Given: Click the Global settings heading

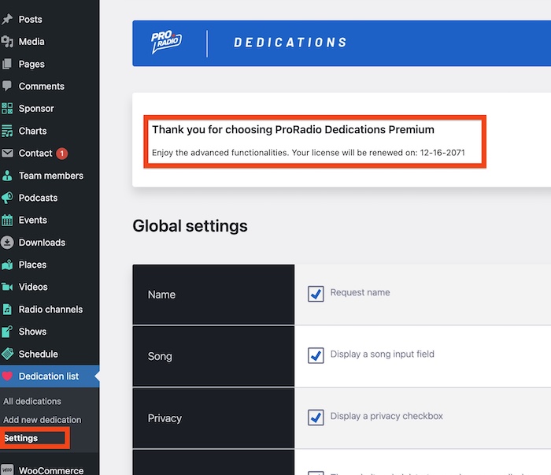Looking at the screenshot, I should click(190, 226).
